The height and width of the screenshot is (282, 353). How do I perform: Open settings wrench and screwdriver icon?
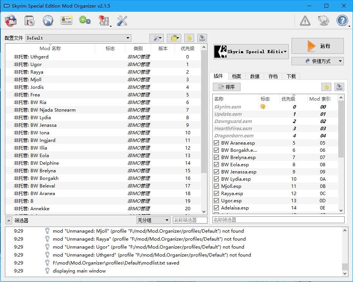pyautogui.click(x=122, y=21)
